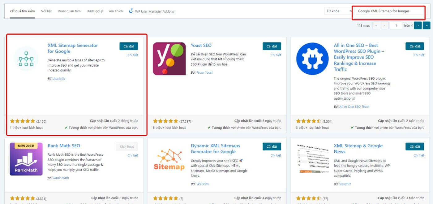Open All in One SEO title link
The image size is (433, 204).
click(359, 57)
